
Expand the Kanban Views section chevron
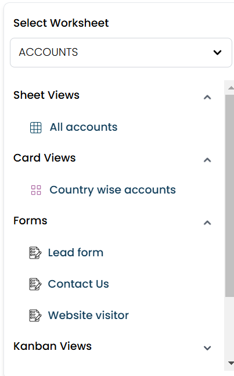207,348
